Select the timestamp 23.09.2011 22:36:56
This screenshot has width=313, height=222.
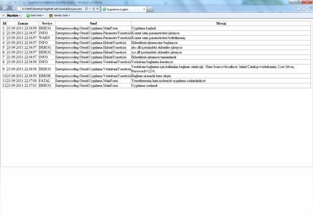click(22, 28)
